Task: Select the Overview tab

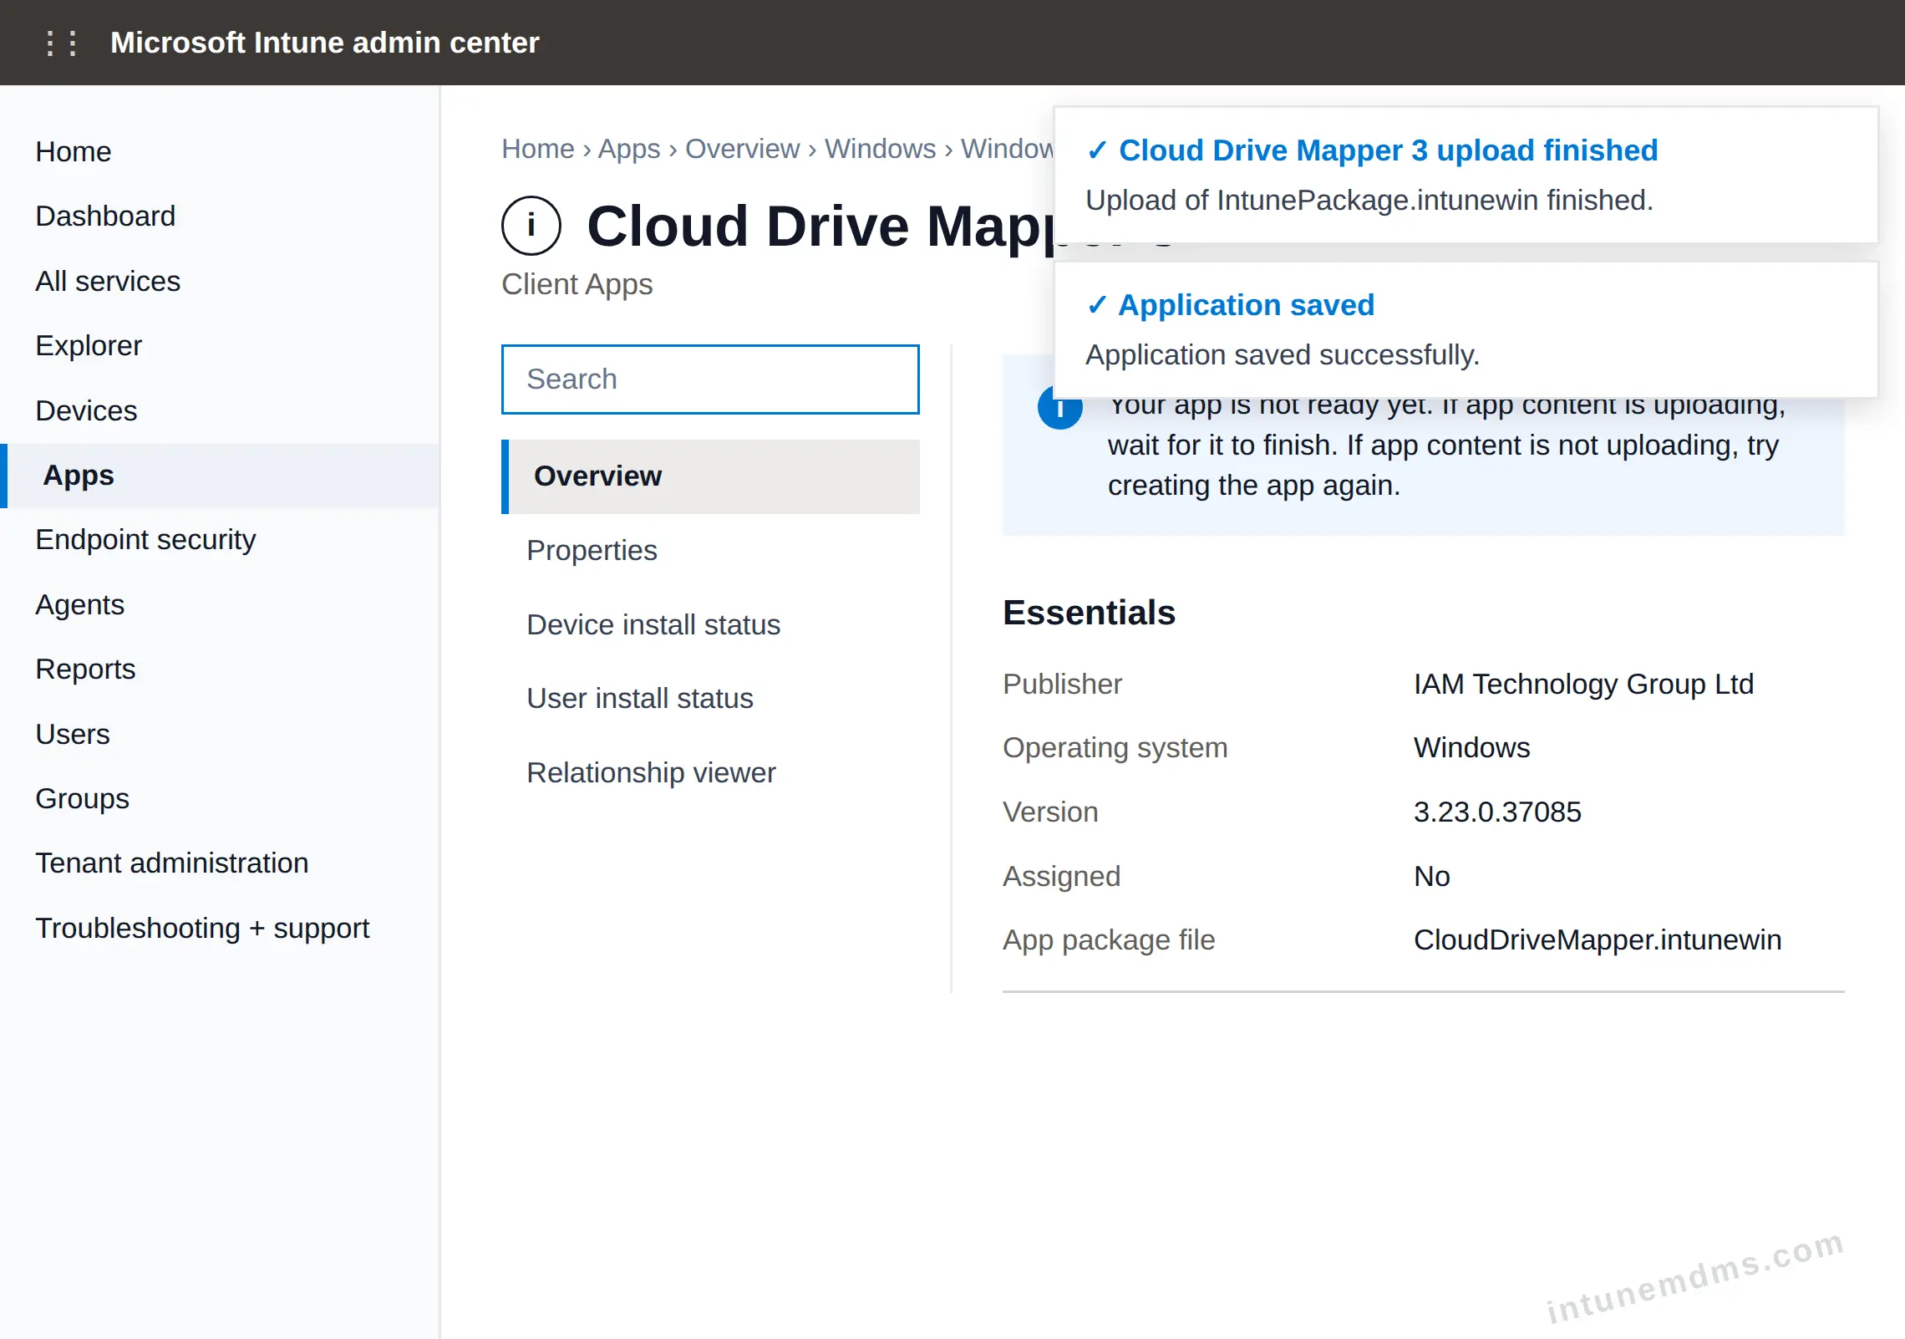Action: pos(710,476)
